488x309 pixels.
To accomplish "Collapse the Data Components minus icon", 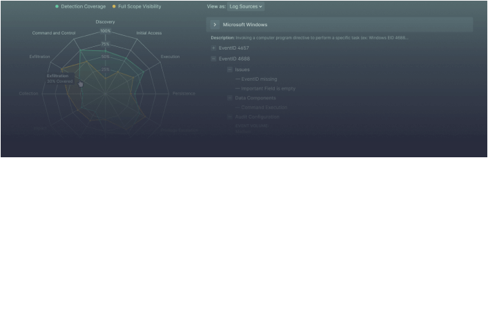I will 229,98.
